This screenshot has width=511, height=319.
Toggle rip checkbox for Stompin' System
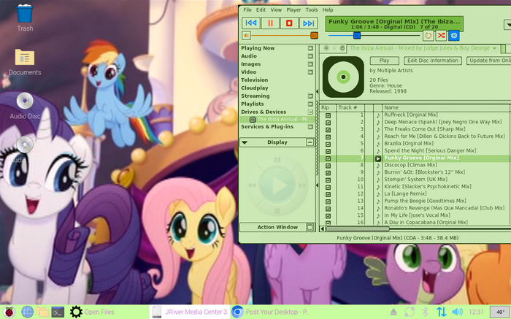pos(328,180)
